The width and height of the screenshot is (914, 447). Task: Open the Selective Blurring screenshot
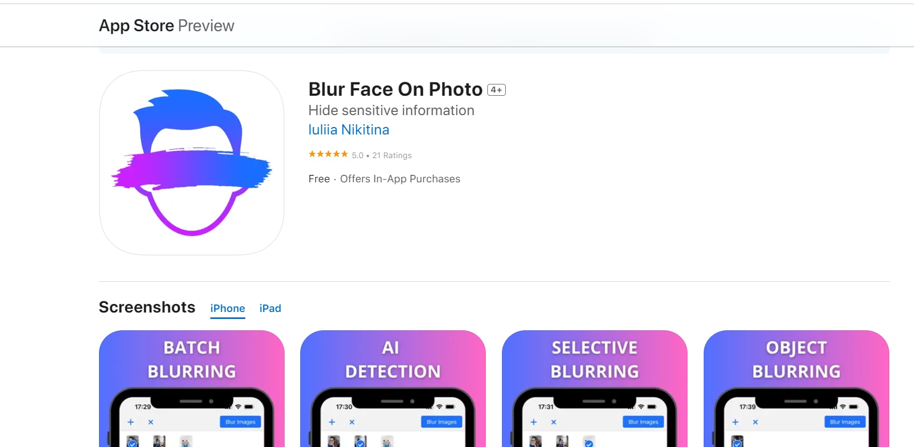coord(594,388)
